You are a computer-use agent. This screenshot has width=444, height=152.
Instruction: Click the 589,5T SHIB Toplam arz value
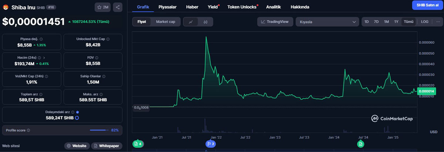[x=32, y=100]
